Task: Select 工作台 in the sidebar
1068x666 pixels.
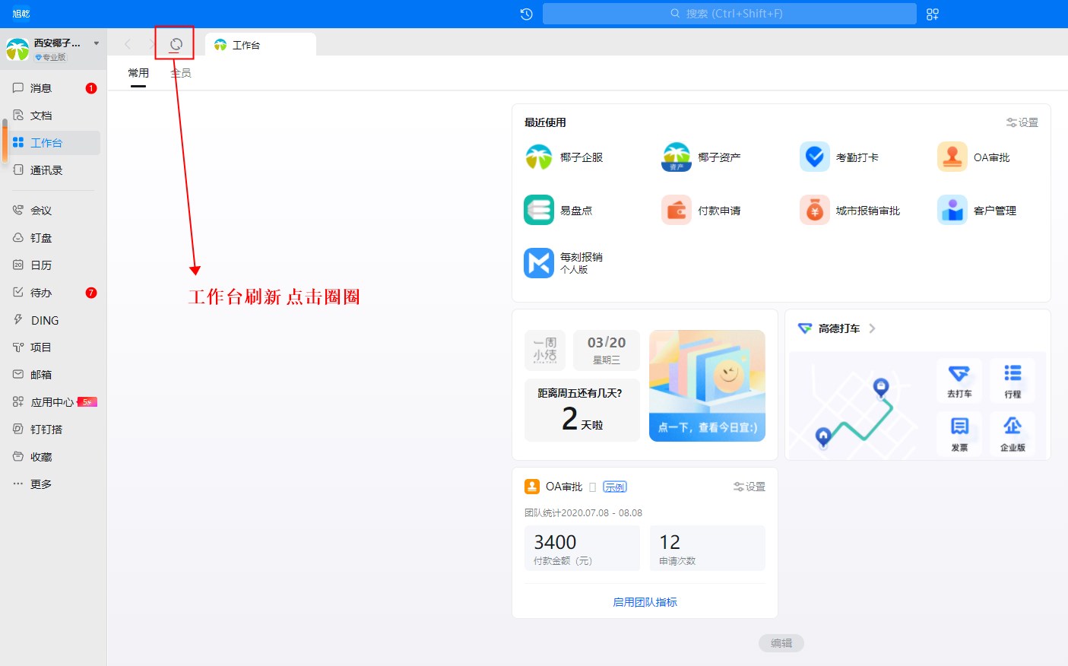Action: tap(53, 143)
